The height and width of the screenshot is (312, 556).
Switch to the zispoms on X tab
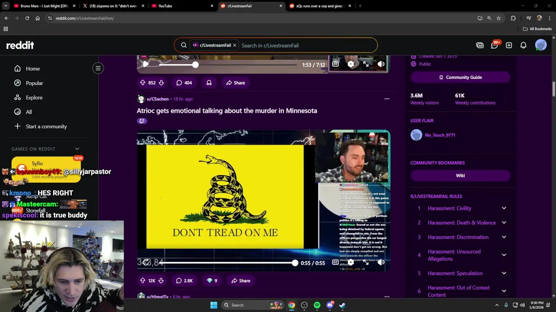[x=113, y=6]
